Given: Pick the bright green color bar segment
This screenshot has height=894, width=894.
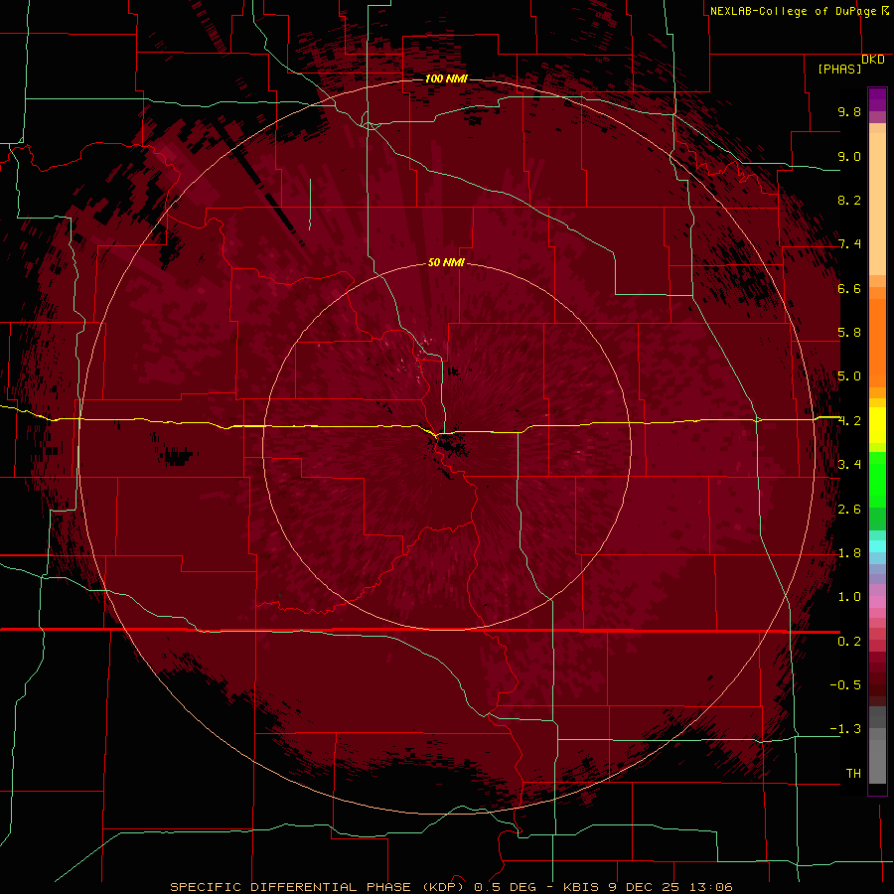Looking at the screenshot, I should pyautogui.click(x=877, y=479).
